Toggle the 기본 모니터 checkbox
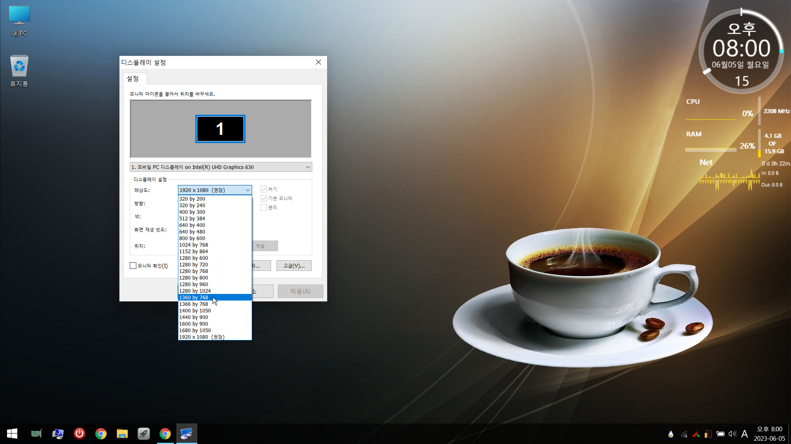The image size is (791, 444). (x=264, y=198)
